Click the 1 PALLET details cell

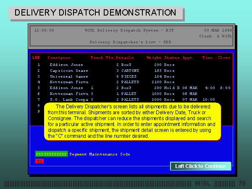click(126, 94)
